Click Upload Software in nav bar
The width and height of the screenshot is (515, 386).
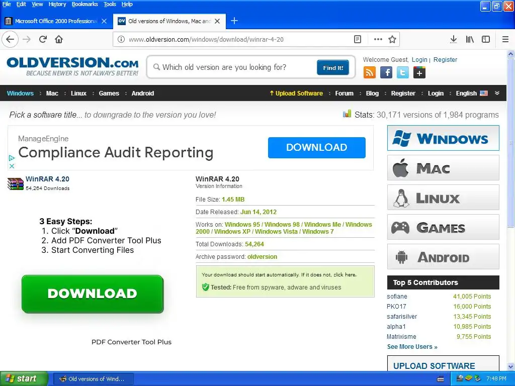[x=296, y=93]
